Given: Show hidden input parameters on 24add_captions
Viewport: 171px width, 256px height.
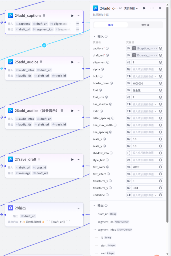Looking at the screenshot, I should click(x=78, y=24).
